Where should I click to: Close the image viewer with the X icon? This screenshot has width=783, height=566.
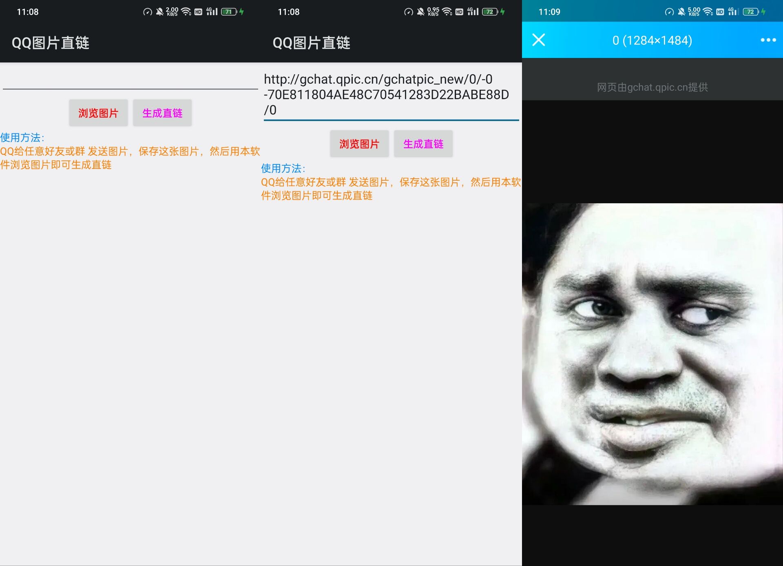click(x=538, y=40)
